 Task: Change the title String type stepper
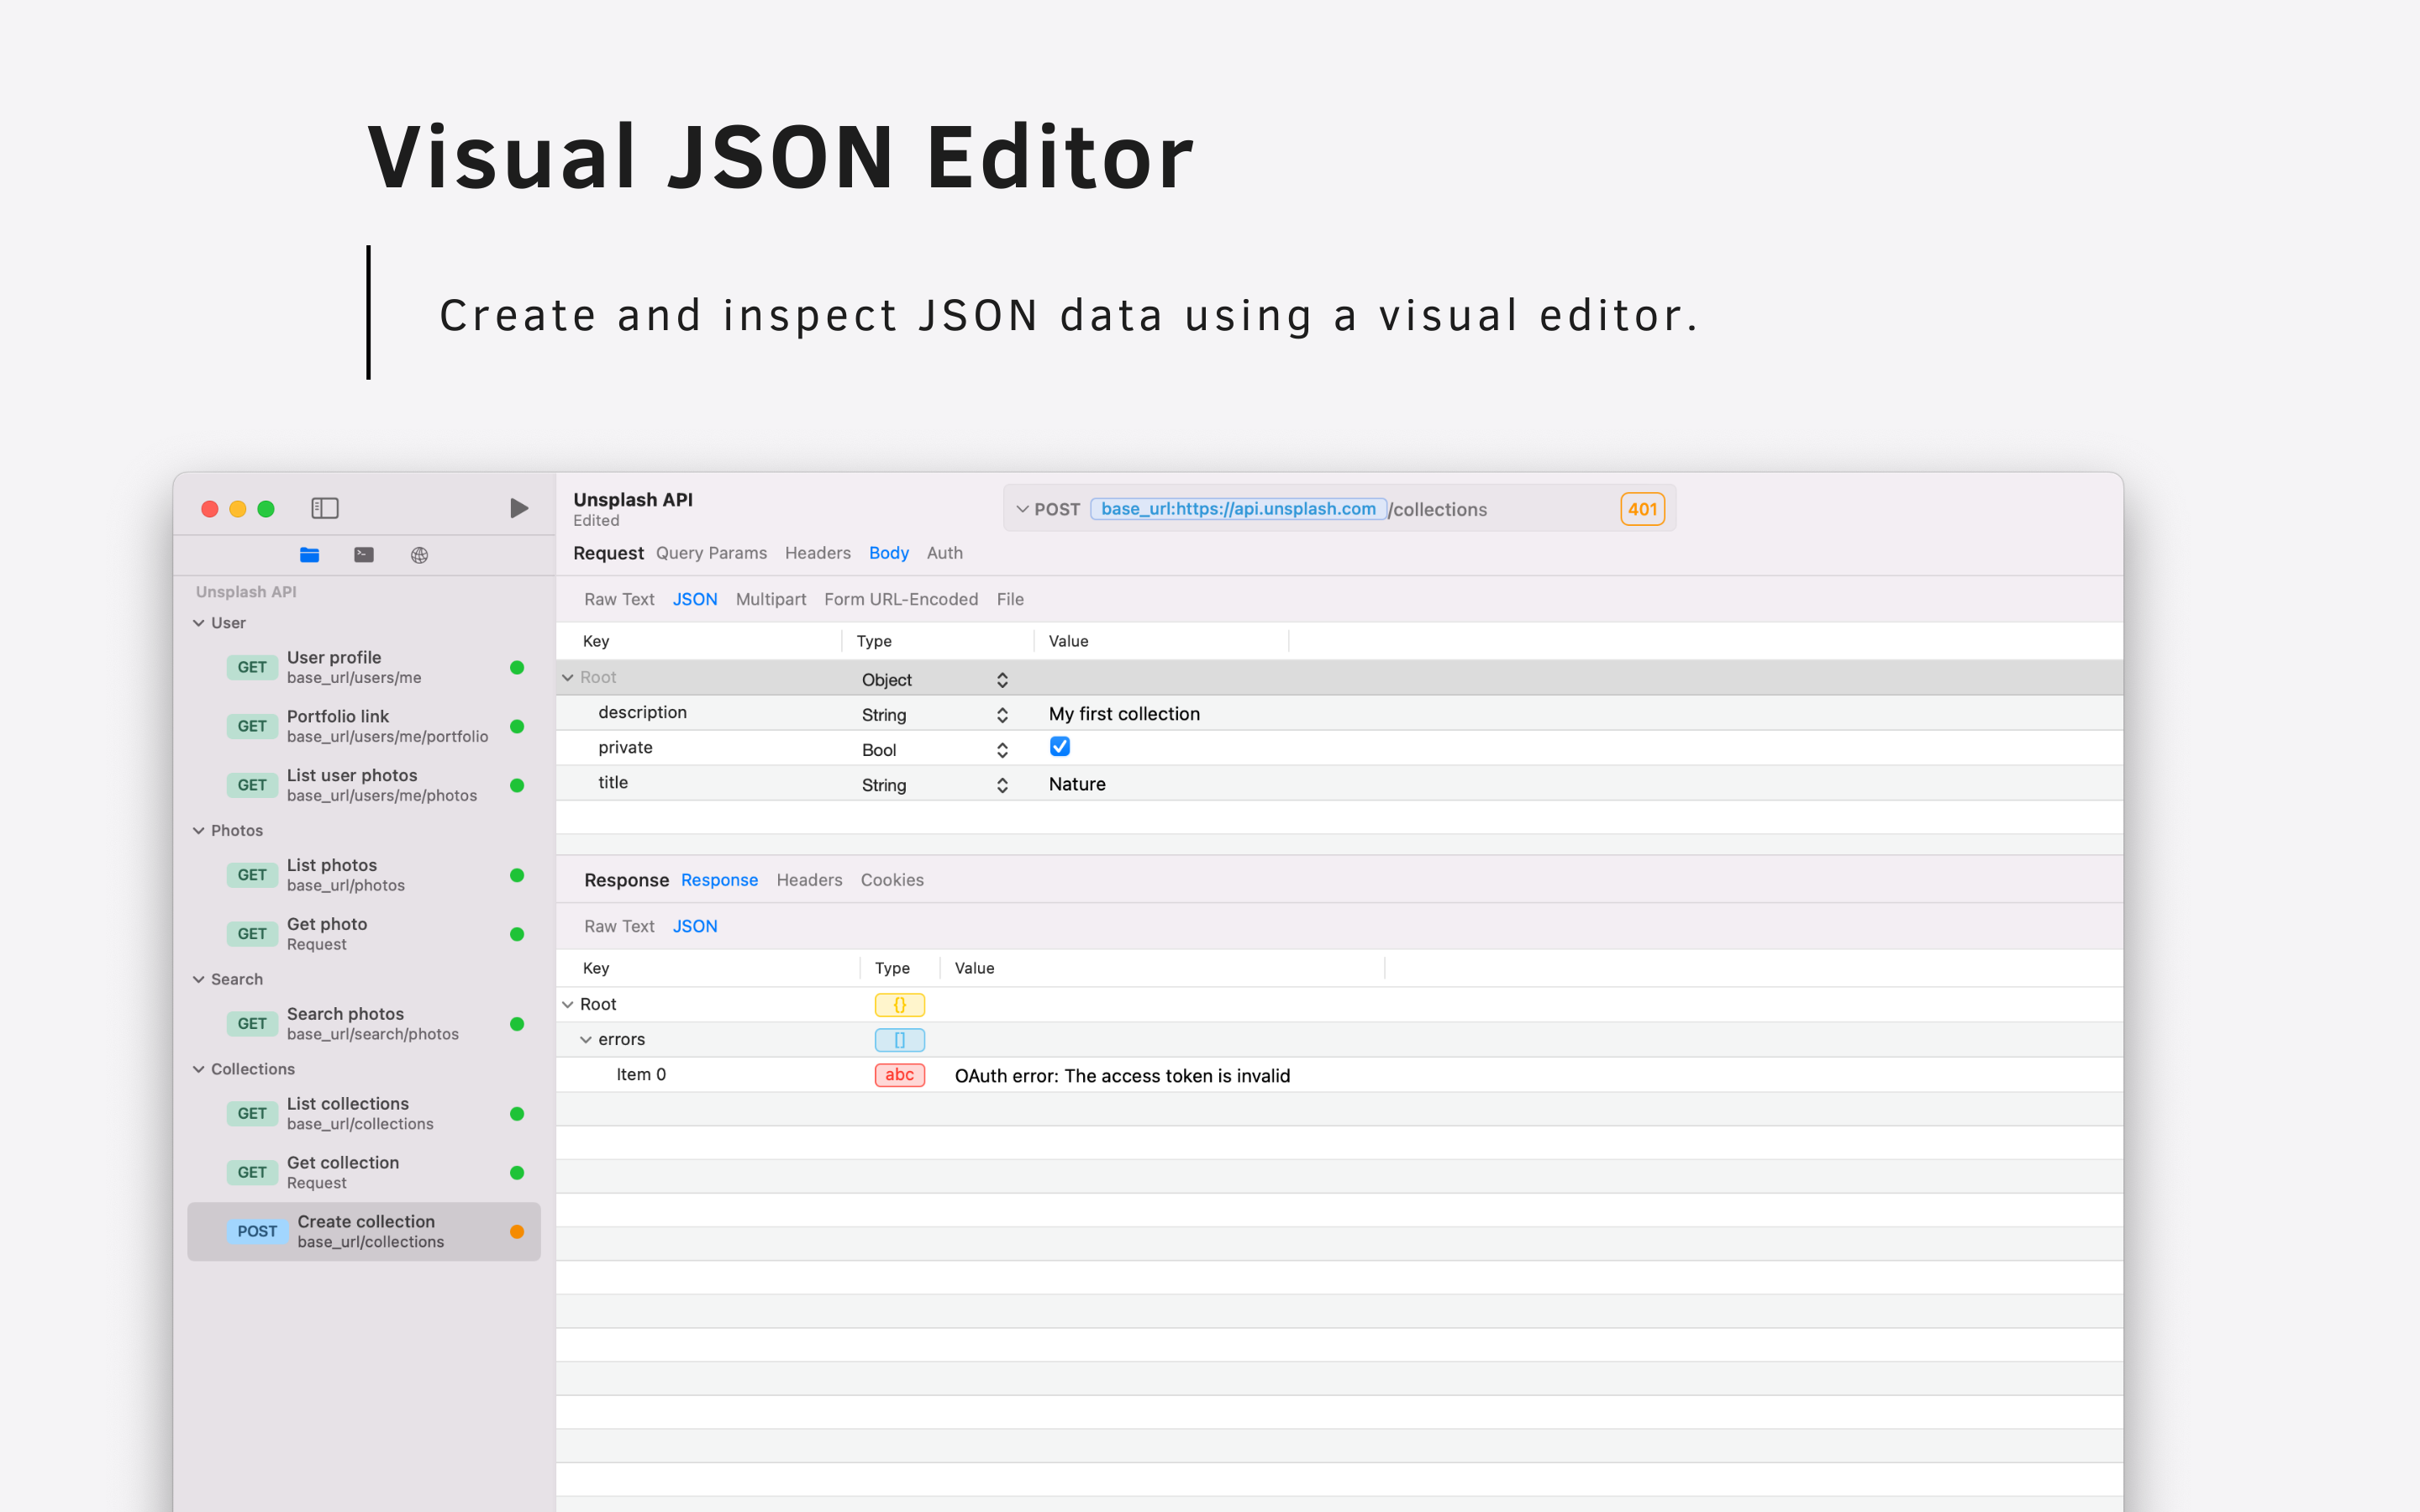[x=1002, y=785]
